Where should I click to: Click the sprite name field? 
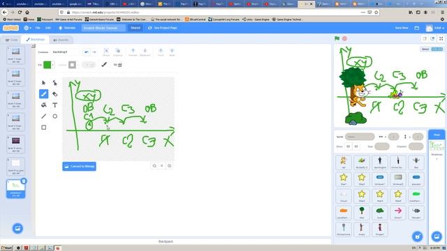[360, 137]
